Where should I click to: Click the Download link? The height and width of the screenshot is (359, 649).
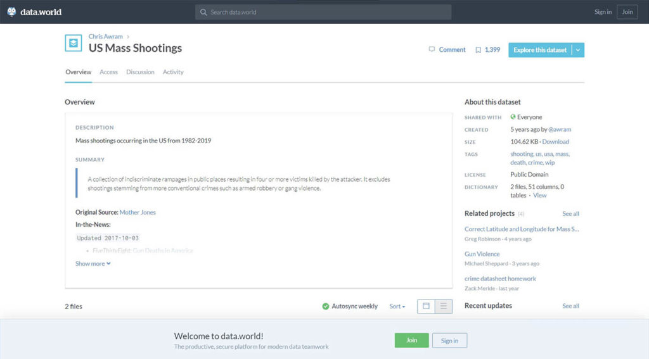point(555,141)
